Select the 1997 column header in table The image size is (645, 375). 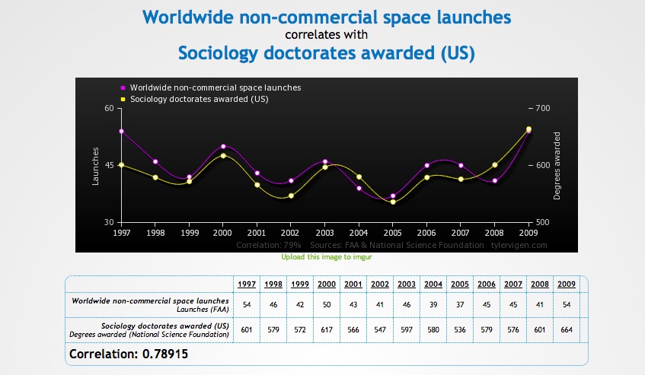pyautogui.click(x=247, y=284)
